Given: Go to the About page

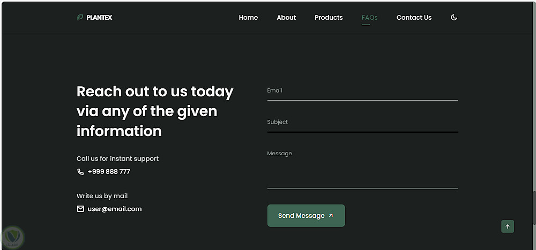Looking at the screenshot, I should 286,18.
